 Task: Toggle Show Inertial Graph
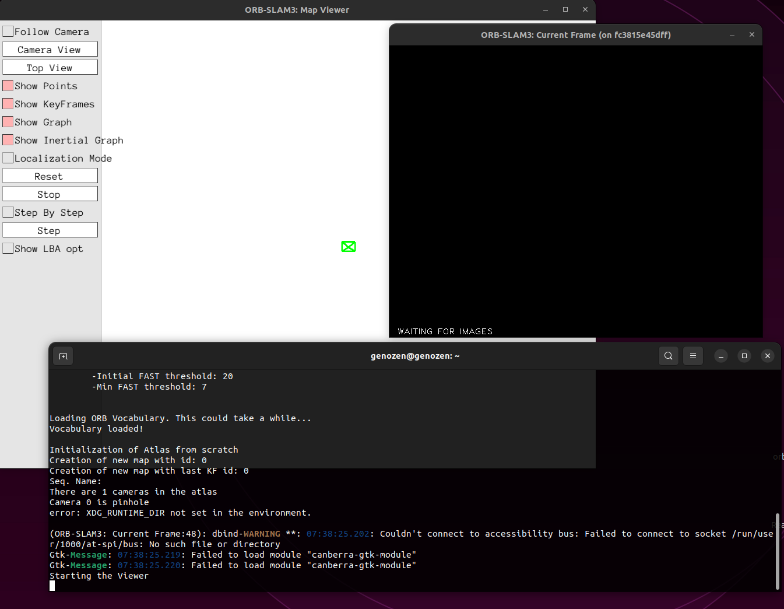click(8, 139)
